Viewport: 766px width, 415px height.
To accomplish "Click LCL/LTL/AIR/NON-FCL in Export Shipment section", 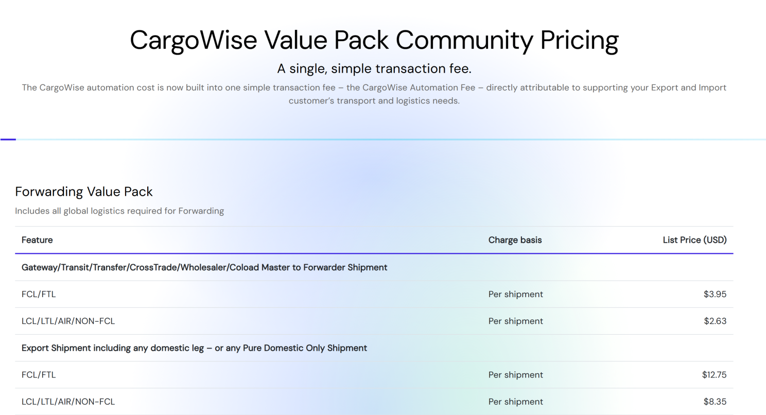I will [68, 402].
